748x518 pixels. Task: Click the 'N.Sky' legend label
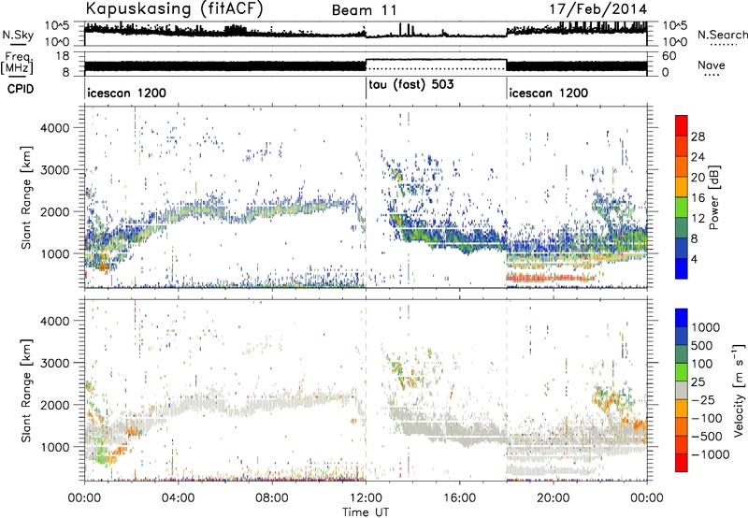point(18,35)
